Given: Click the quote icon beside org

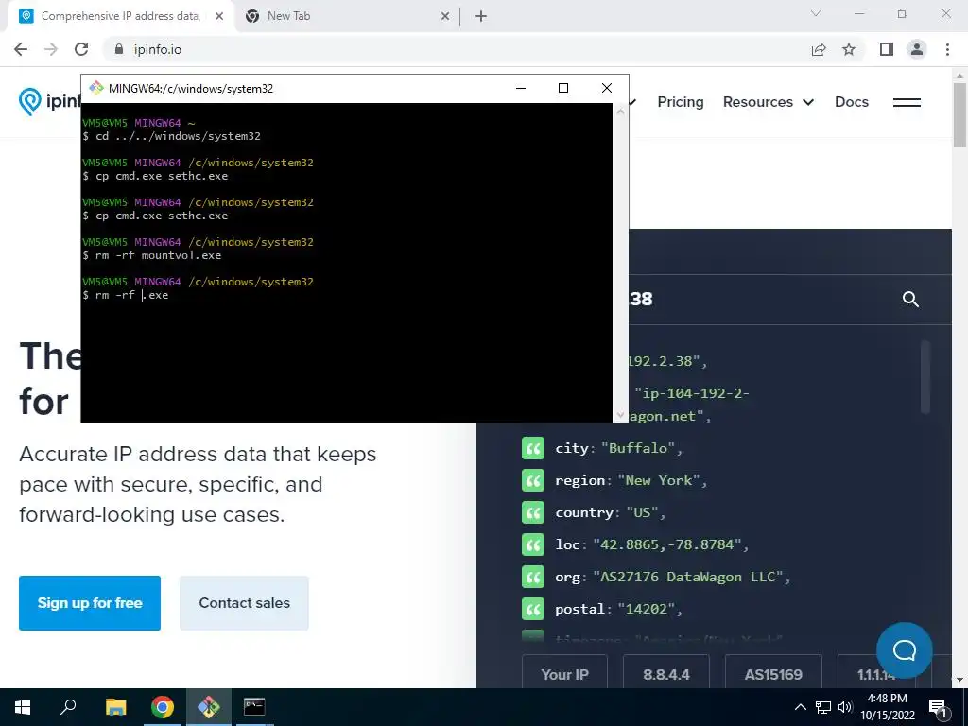Looking at the screenshot, I should [x=533, y=578].
